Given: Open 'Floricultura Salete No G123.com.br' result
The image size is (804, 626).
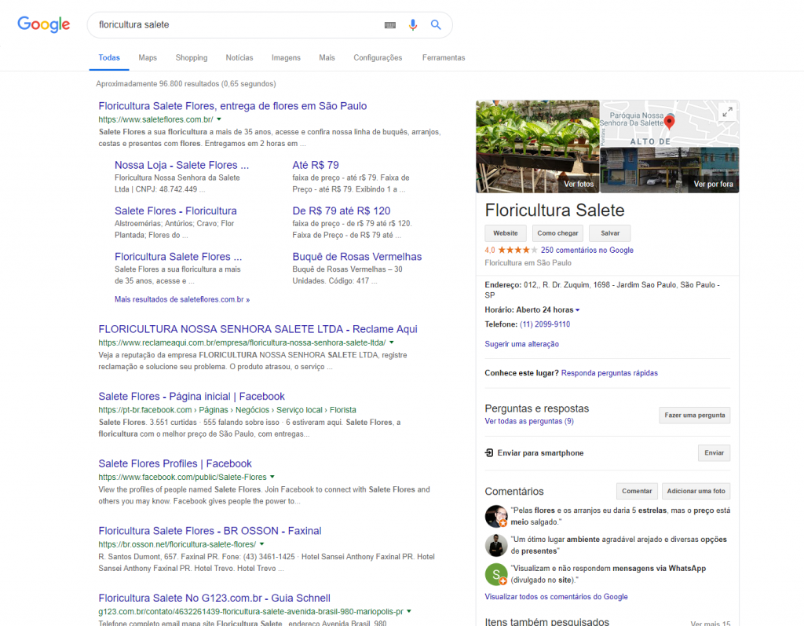Looking at the screenshot, I should pos(214,598).
